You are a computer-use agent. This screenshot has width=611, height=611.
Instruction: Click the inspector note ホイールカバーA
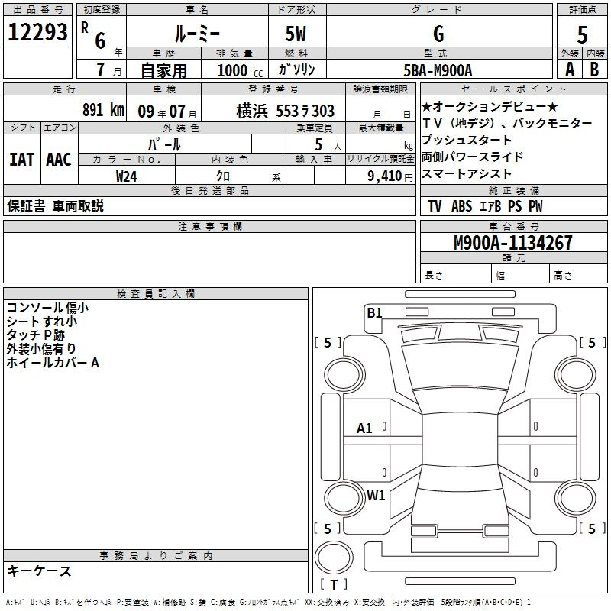click(53, 362)
